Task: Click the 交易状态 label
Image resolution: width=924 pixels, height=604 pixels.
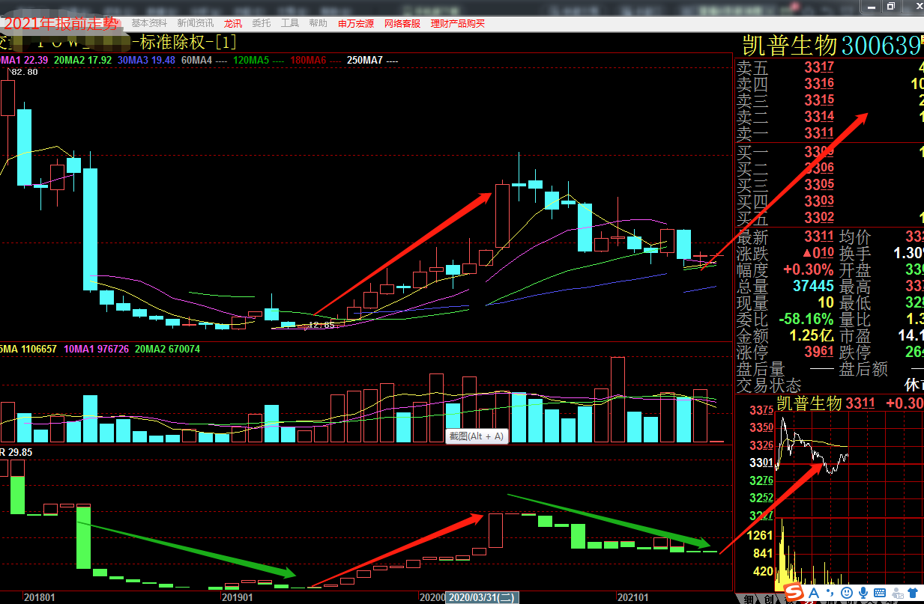Action: point(769,385)
